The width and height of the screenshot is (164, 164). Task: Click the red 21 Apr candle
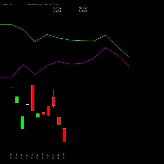click(49, 111)
